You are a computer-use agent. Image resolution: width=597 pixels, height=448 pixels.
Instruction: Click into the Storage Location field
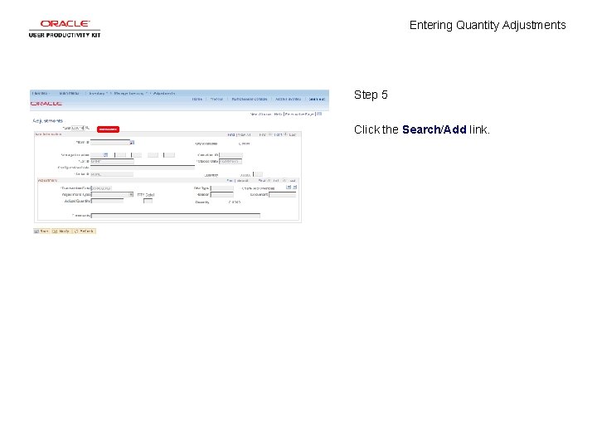pos(97,155)
